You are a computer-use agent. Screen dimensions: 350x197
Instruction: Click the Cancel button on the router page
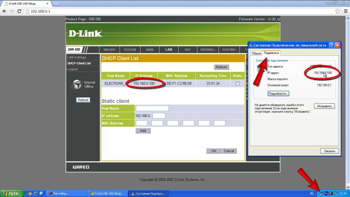tap(229, 151)
